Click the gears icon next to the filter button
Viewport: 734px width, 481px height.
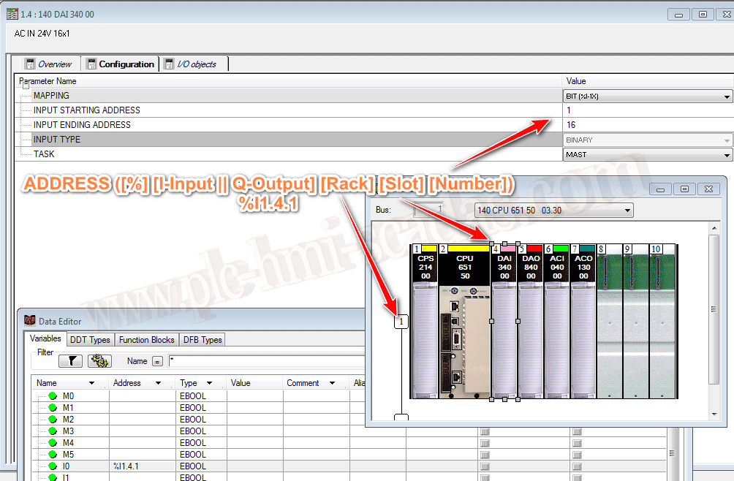99,361
